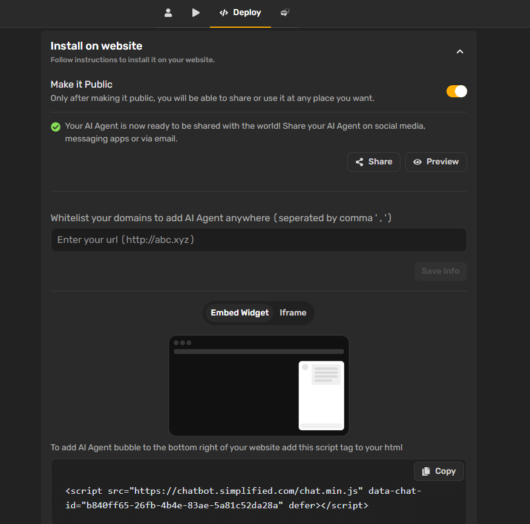Image resolution: width=530 pixels, height=524 pixels.
Task: Open the profile tab with person icon
Action: (x=168, y=13)
